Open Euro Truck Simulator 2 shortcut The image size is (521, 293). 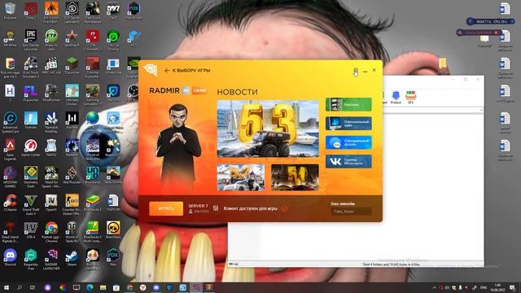[31, 68]
